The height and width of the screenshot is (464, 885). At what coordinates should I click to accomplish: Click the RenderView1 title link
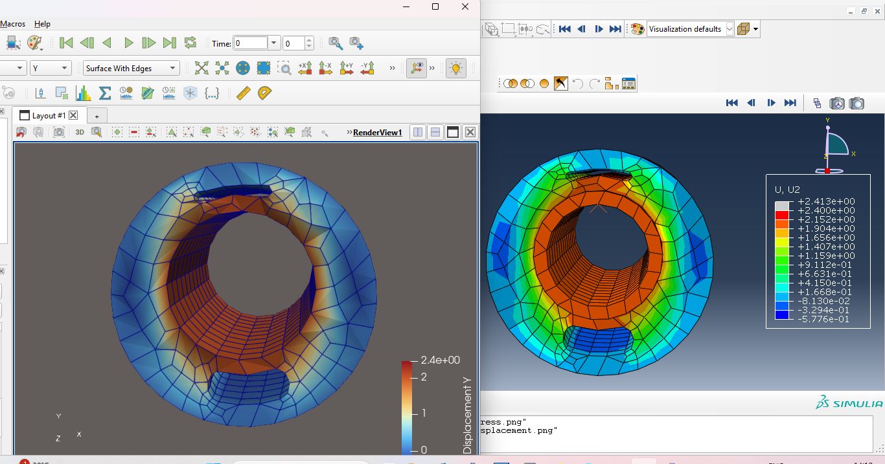point(378,133)
